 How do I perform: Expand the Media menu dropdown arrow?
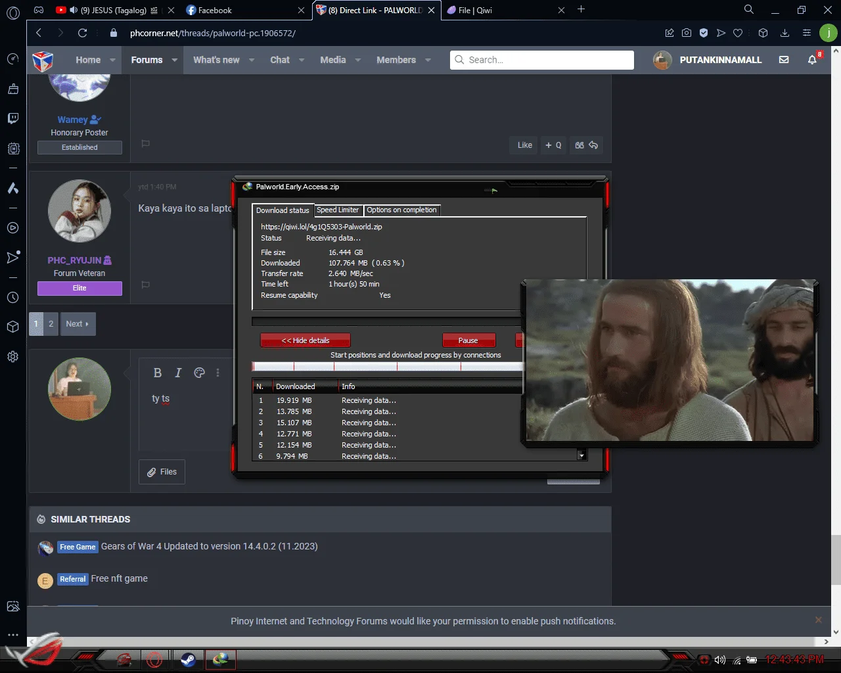(x=358, y=60)
